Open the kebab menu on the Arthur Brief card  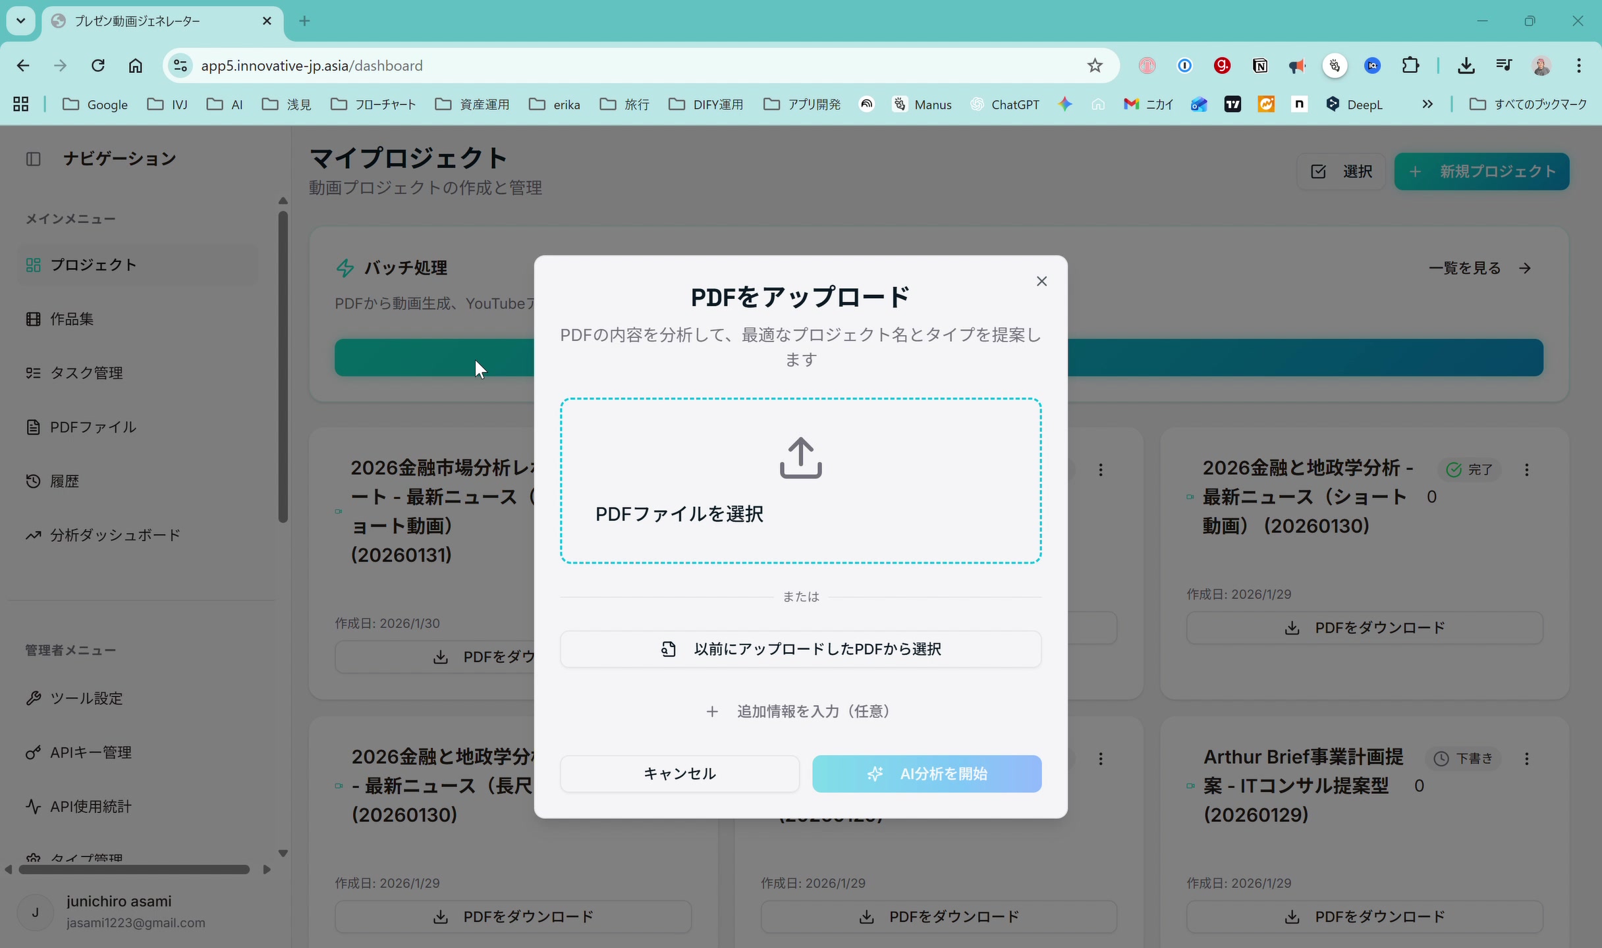(x=1528, y=758)
